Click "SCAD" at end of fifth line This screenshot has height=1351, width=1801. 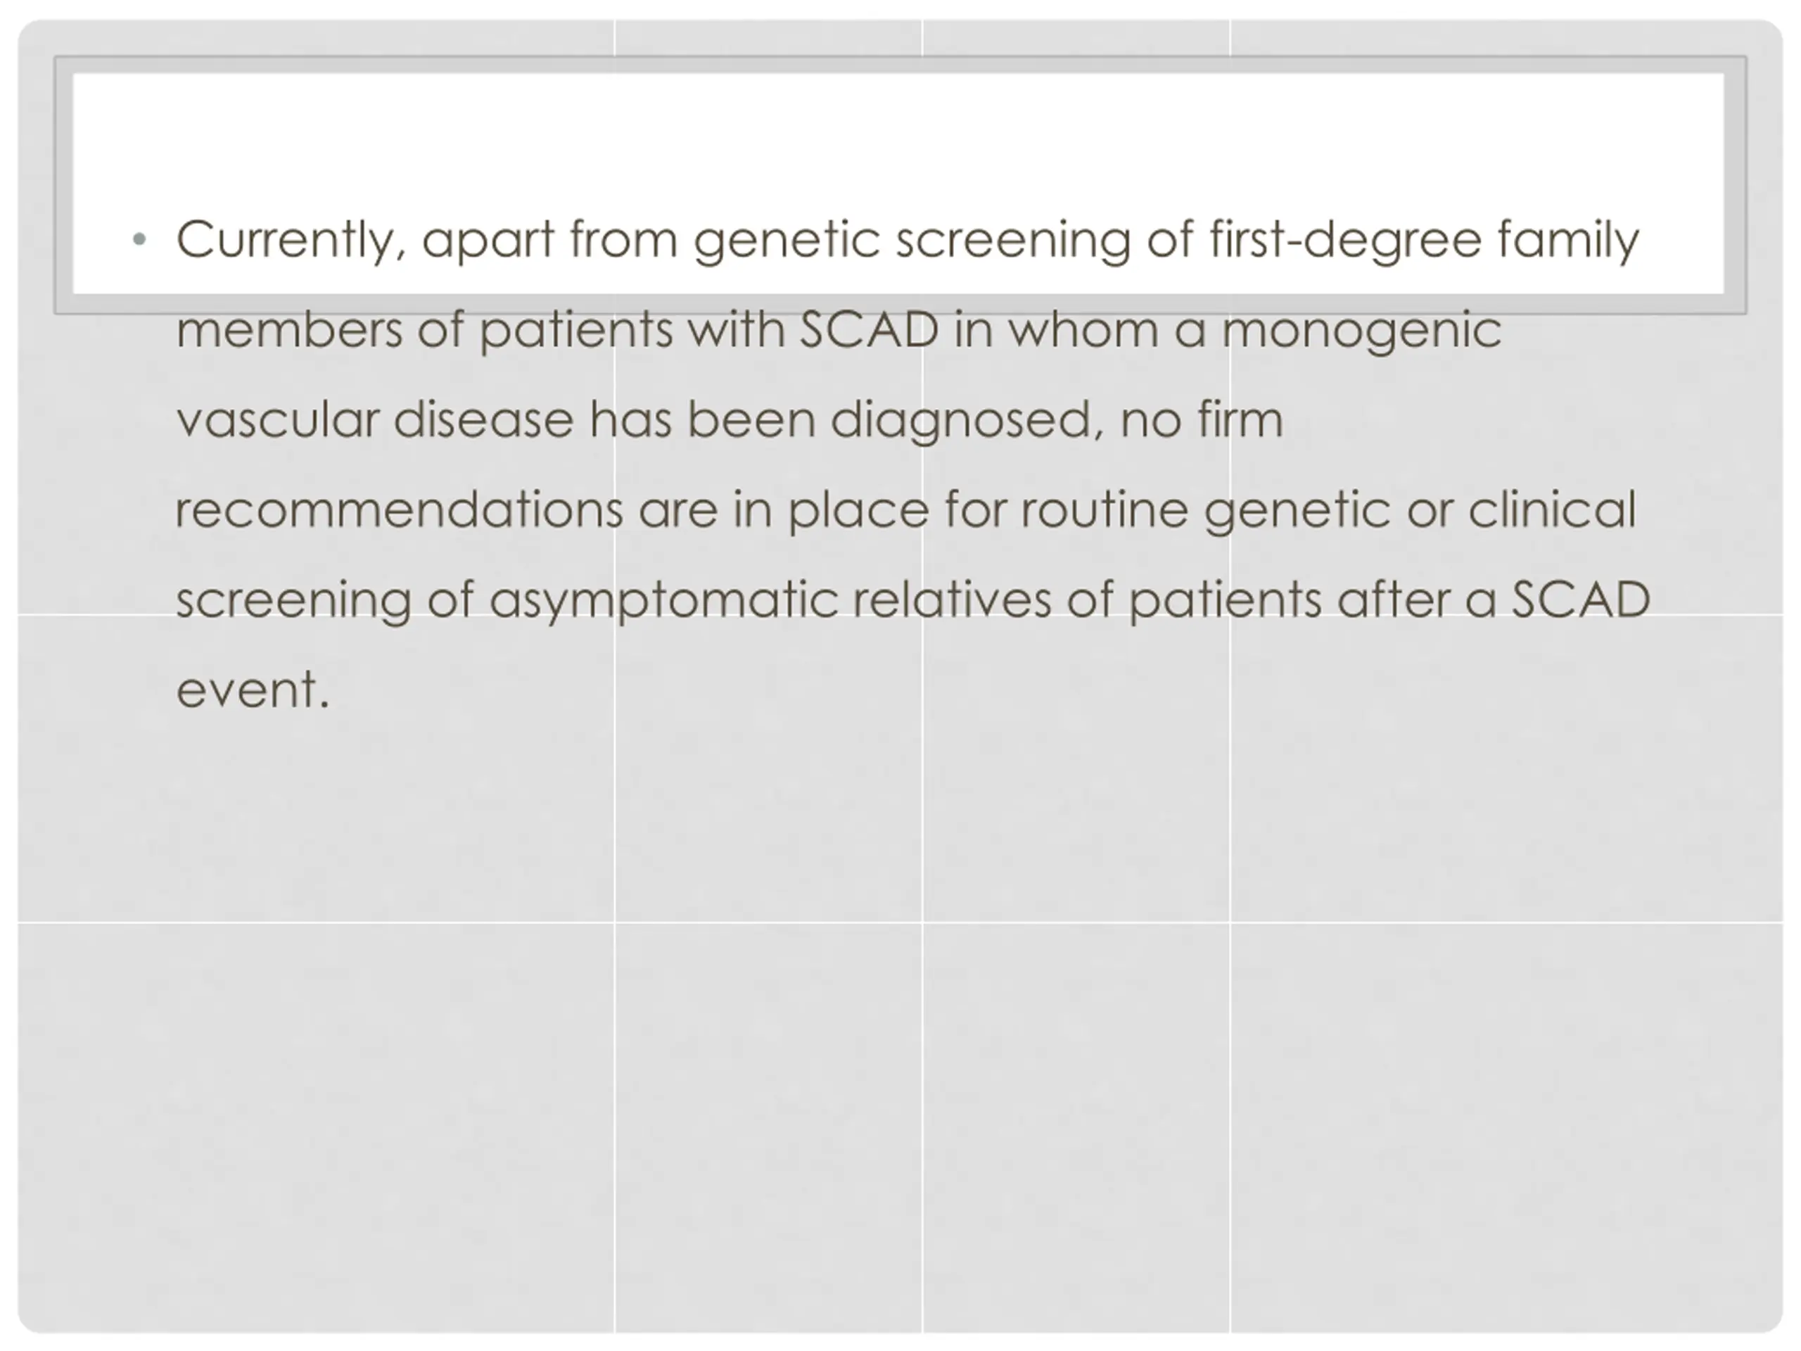point(1580,600)
